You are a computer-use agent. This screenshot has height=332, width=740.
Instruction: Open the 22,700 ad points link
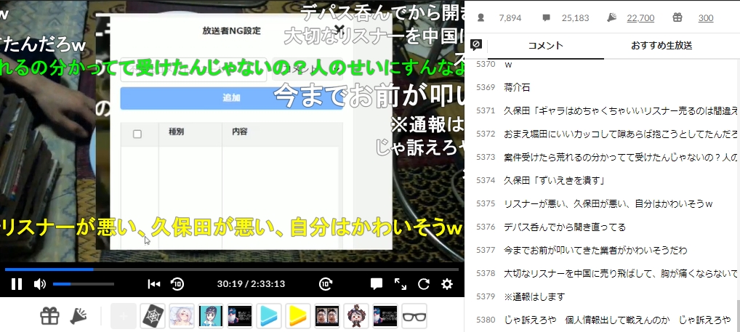point(640,18)
